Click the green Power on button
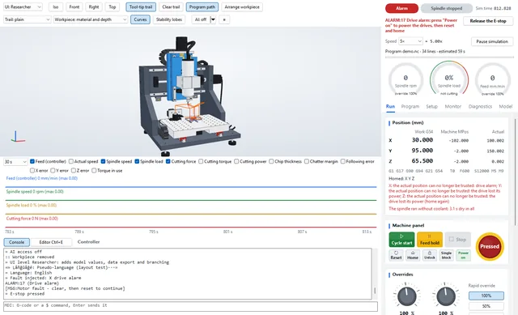The width and height of the screenshot is (518, 315). pos(463,255)
